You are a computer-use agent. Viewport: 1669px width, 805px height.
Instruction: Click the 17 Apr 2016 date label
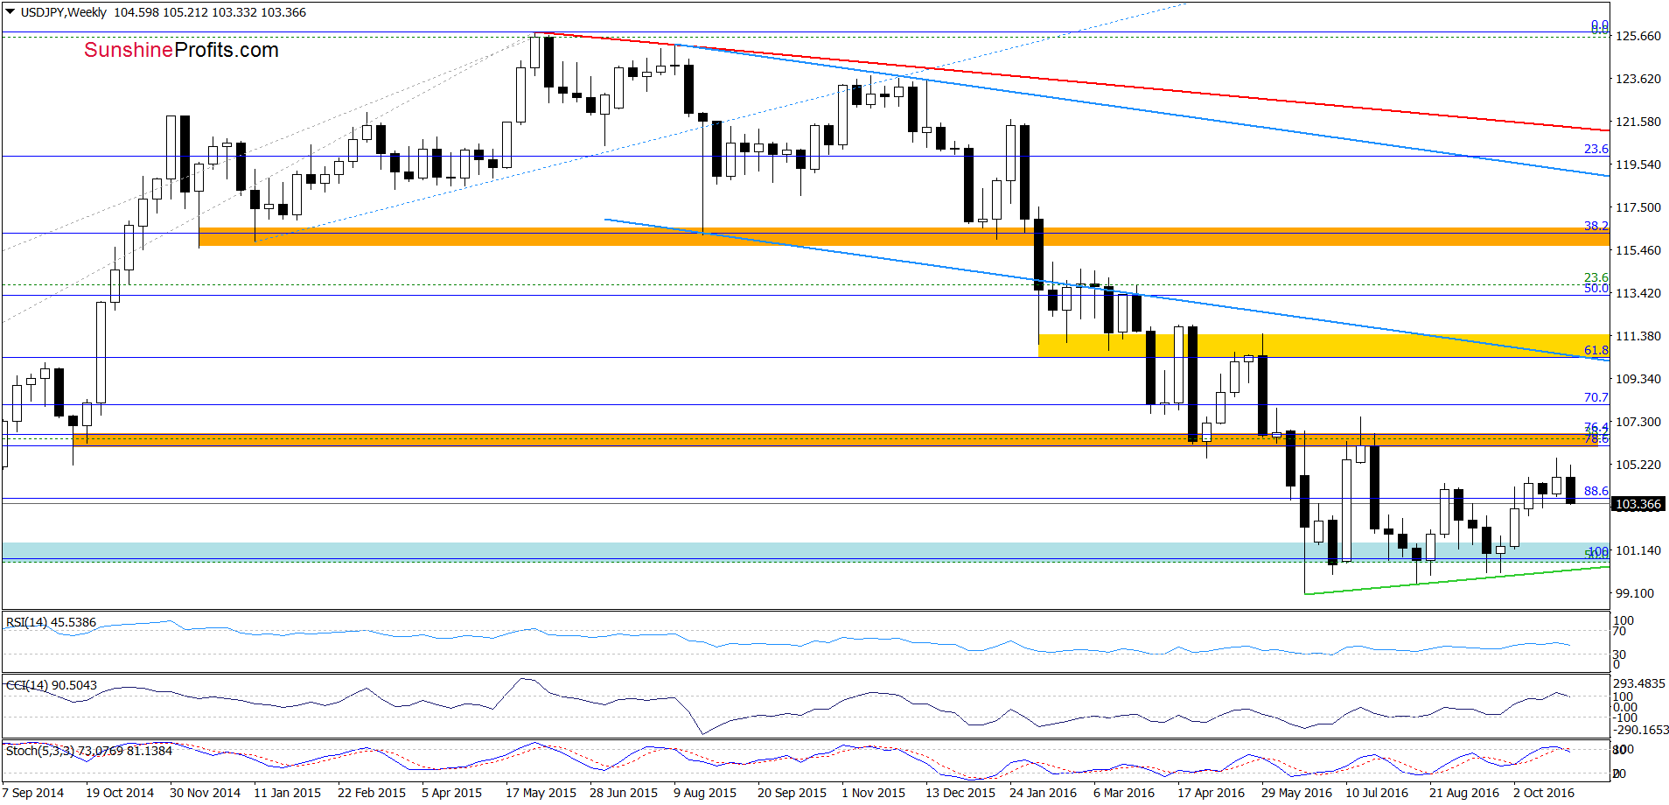[1212, 793]
